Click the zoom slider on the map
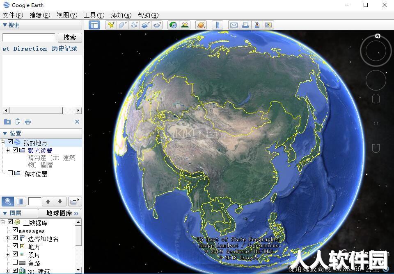The image size is (394, 274). tap(376, 123)
